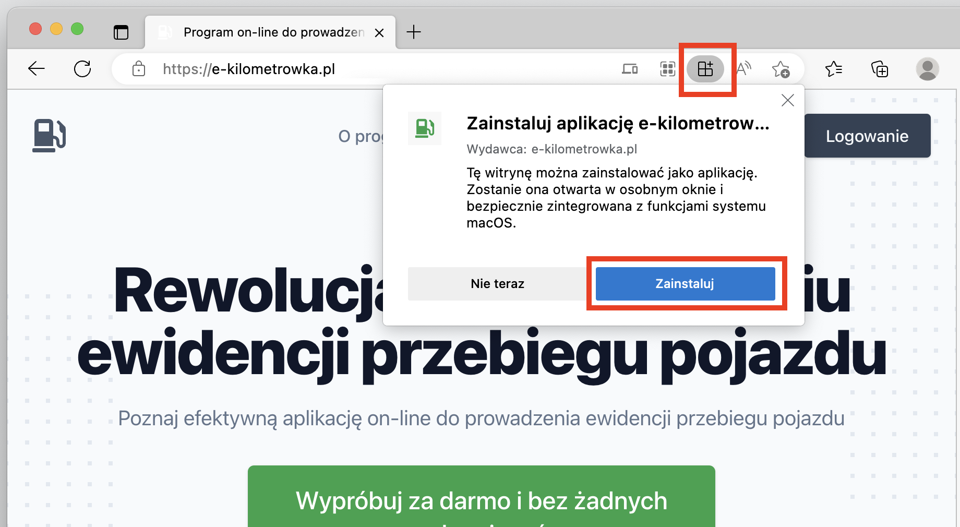Screen dimensions: 960x527
Task: Click the macOS yellow minimize window button
Action: [x=56, y=29]
